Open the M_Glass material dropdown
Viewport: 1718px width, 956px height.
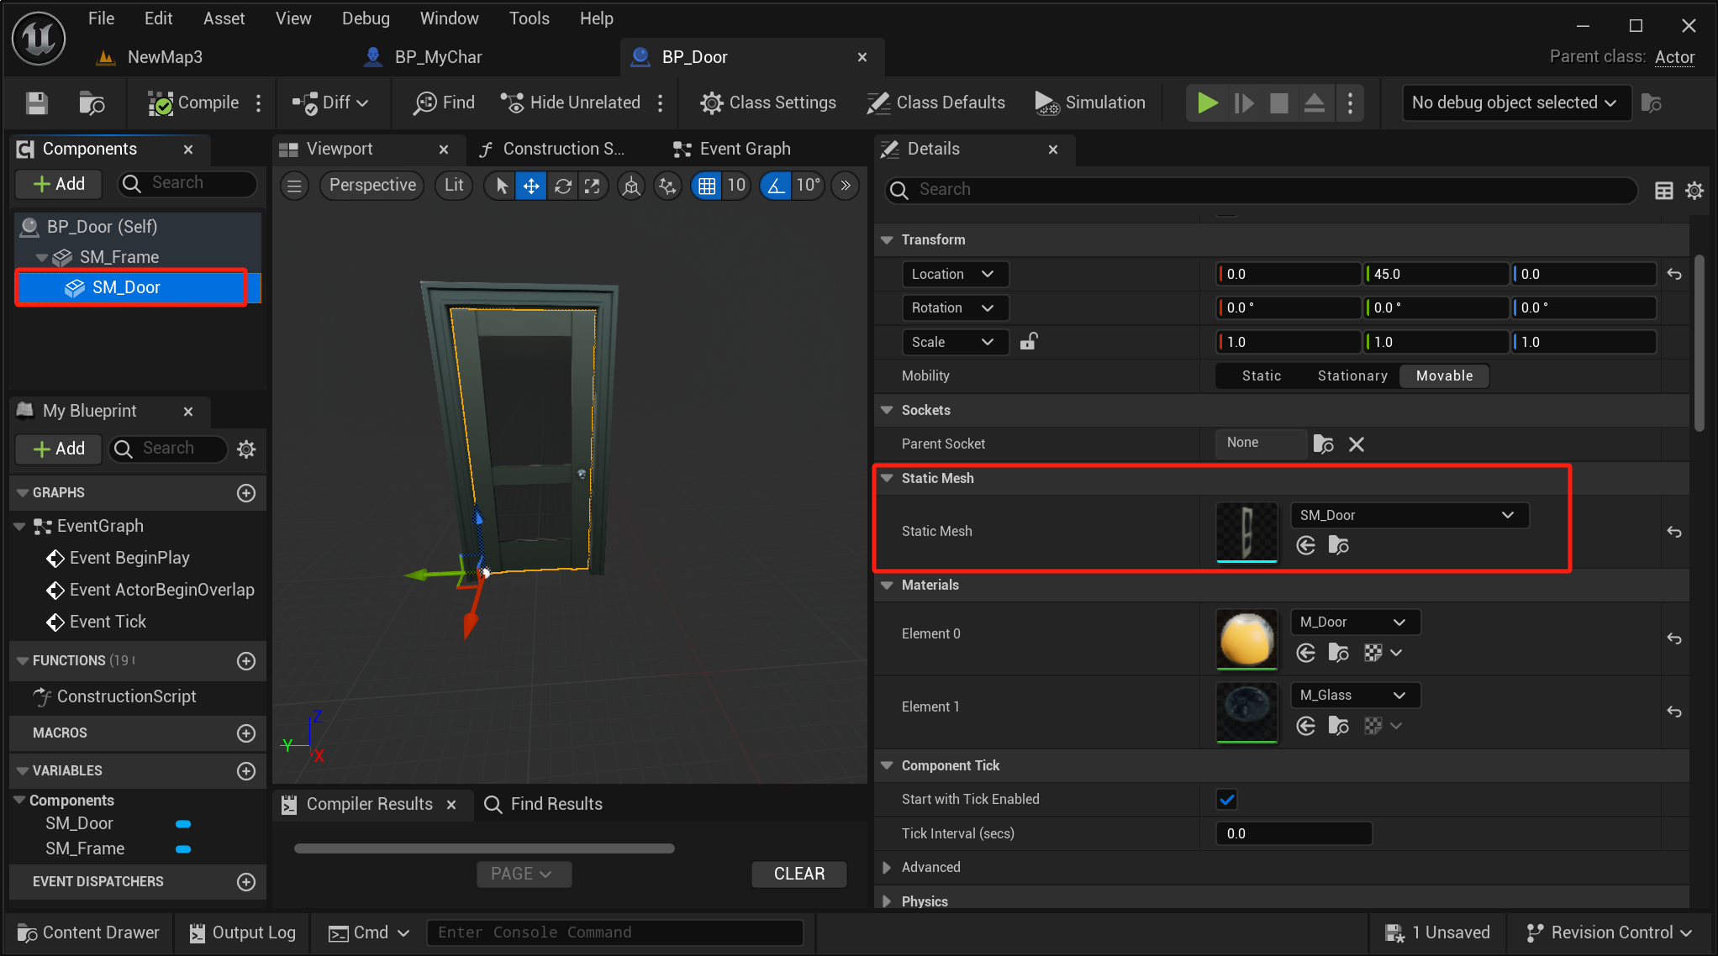[x=1355, y=696]
